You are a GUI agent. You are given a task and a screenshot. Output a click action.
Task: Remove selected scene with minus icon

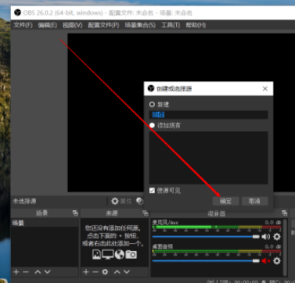(26, 272)
